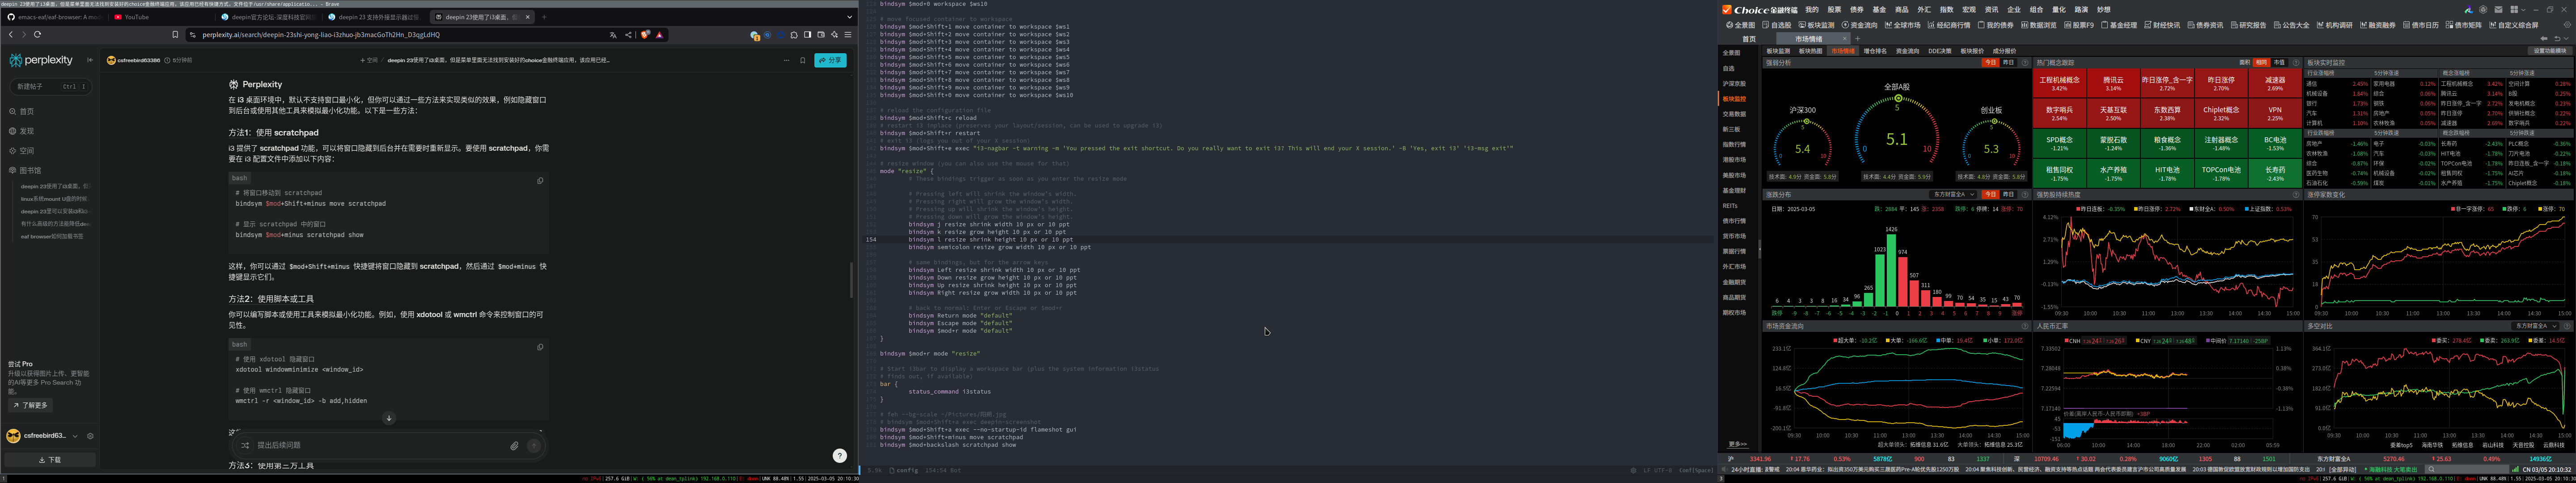This screenshot has width=2576, height=483.
Task: Open 图书馆 link in Perplexity sidebar
Action: pos(26,170)
